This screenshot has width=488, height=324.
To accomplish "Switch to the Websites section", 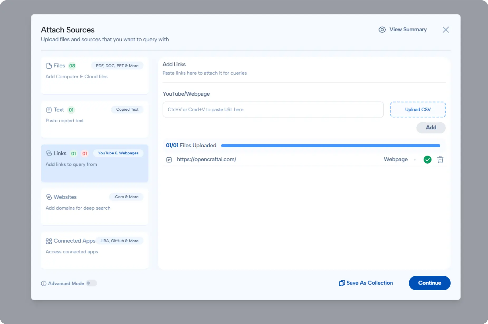I will point(94,207).
